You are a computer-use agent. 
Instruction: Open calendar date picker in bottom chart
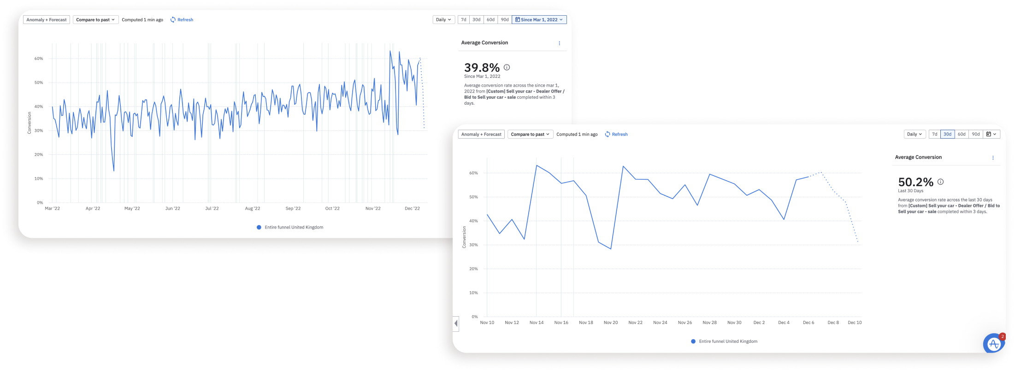pos(991,135)
